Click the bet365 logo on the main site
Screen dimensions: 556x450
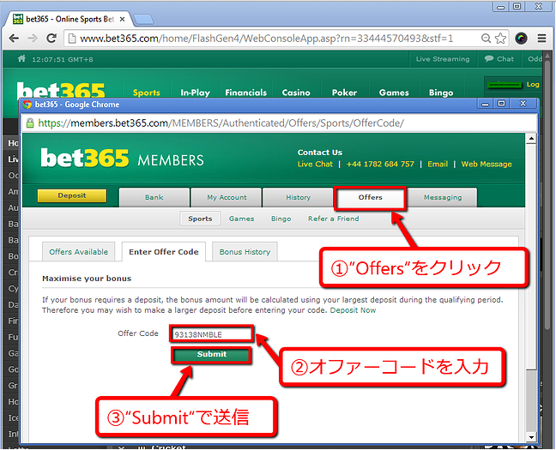[x=61, y=90]
